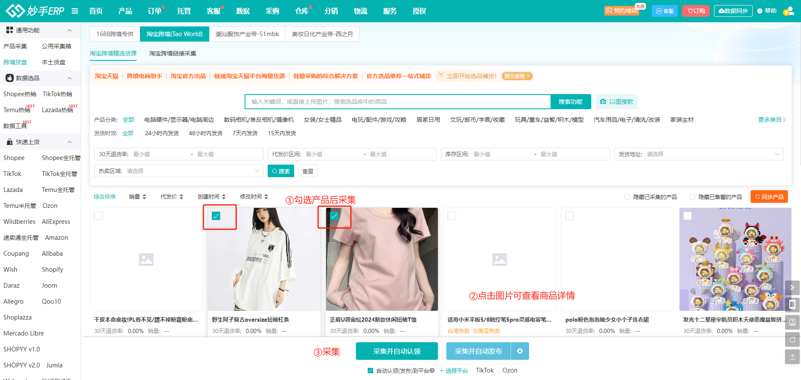The image size is (801, 380).
Task: Enable 隐藏已售罄的产品 checkbox
Action: pos(692,197)
